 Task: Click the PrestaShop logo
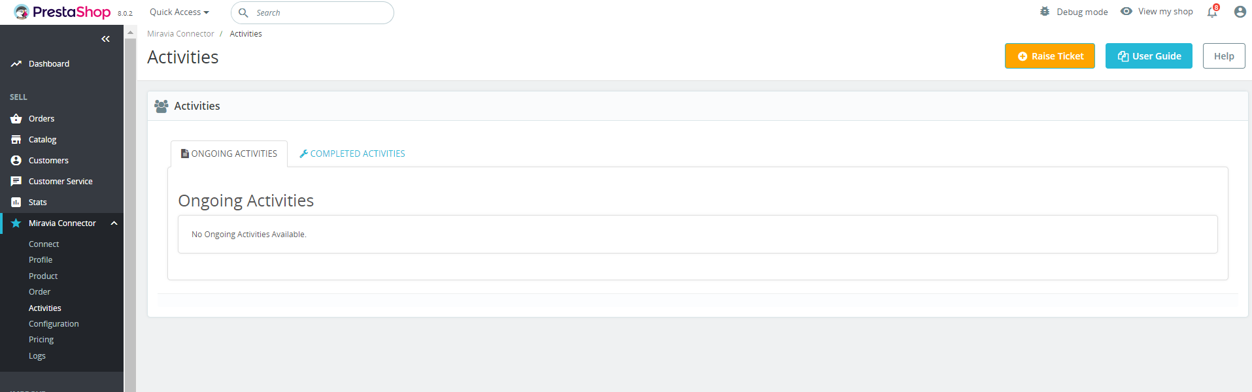[x=62, y=12]
